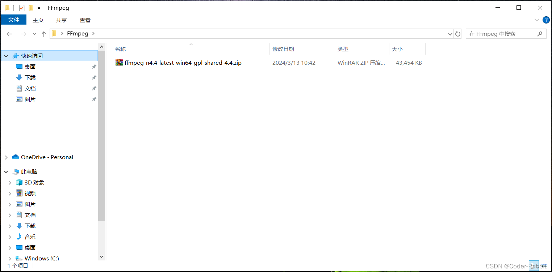Select OneDrive - Personal in the sidebar
Image resolution: width=552 pixels, height=272 pixels.
46,157
